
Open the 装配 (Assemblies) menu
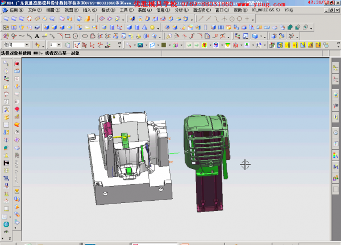(145, 10)
